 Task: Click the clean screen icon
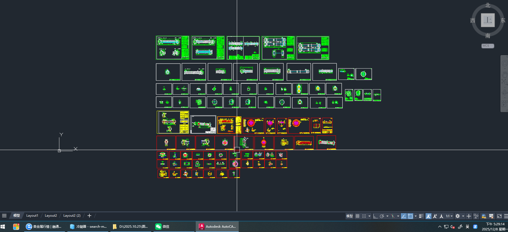click(x=499, y=216)
